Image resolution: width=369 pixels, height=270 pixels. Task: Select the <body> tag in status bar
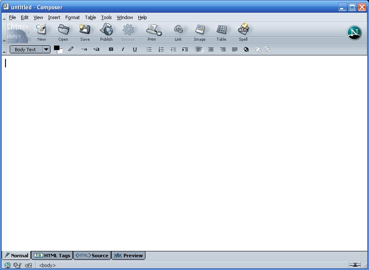click(48, 265)
